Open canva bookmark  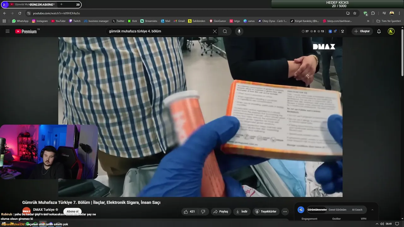point(249,21)
